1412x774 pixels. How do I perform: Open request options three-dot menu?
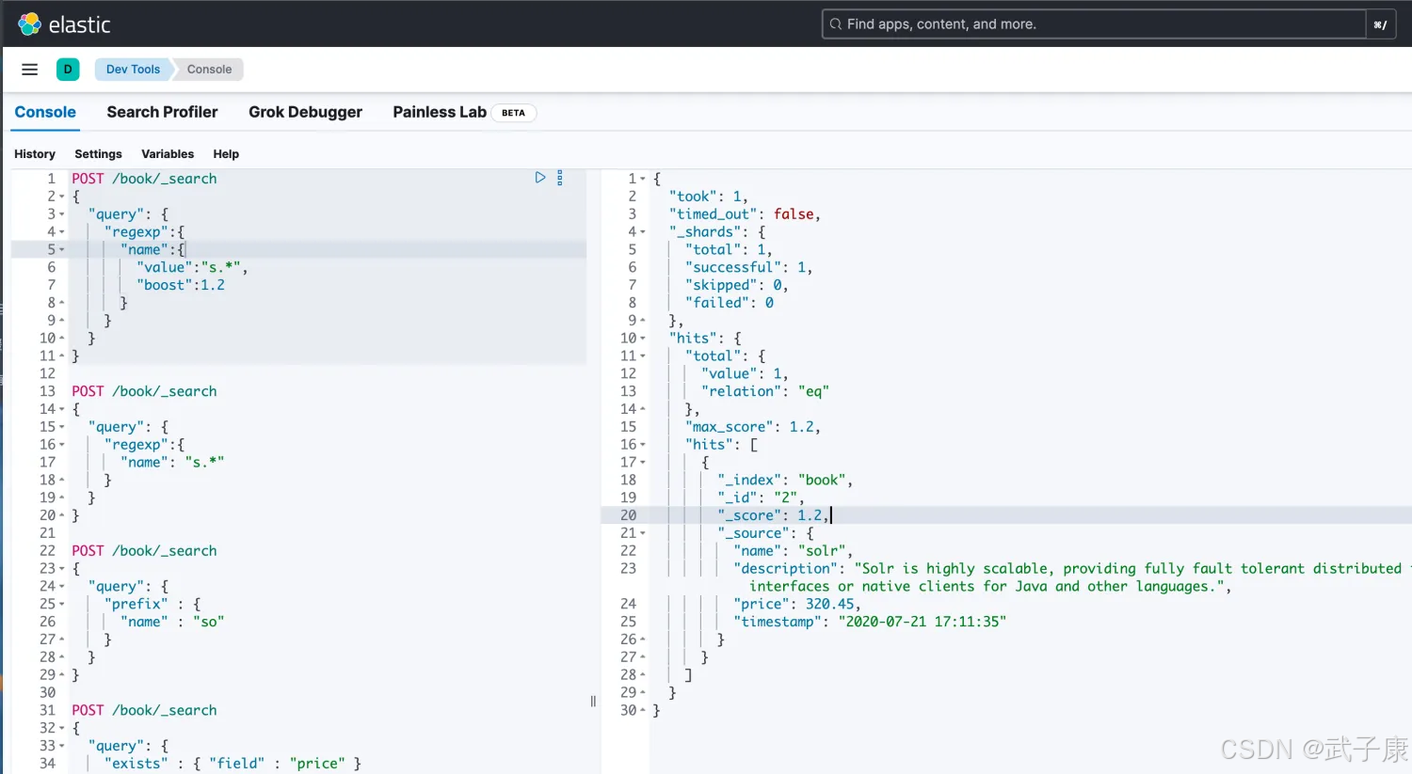click(560, 178)
